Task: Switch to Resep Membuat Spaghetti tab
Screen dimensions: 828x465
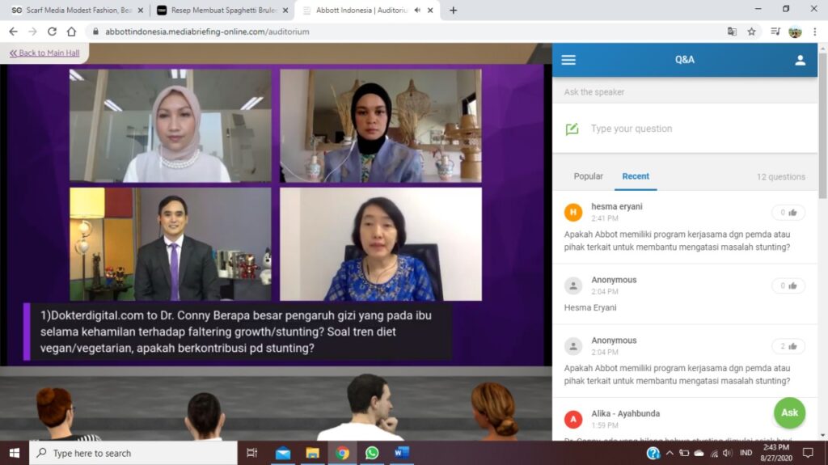Action: click(222, 10)
